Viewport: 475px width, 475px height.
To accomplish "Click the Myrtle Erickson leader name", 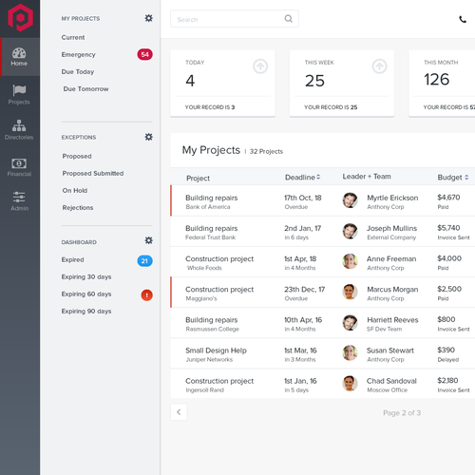I will (x=392, y=198).
